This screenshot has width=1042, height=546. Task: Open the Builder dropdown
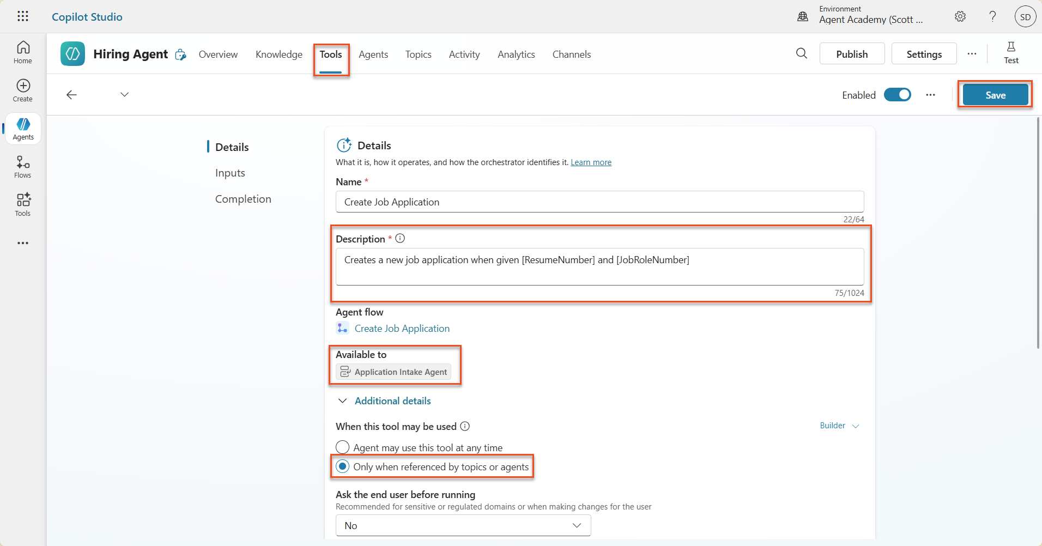[838, 426]
